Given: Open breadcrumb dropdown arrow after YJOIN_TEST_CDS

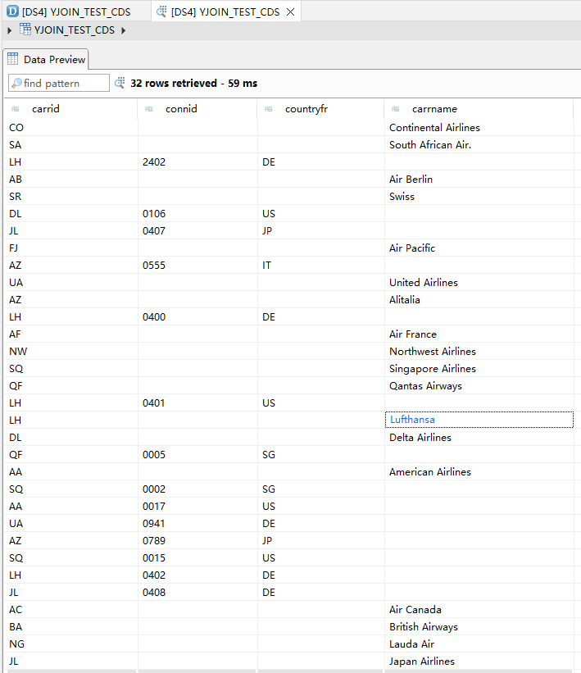Looking at the screenshot, I should pyautogui.click(x=124, y=30).
